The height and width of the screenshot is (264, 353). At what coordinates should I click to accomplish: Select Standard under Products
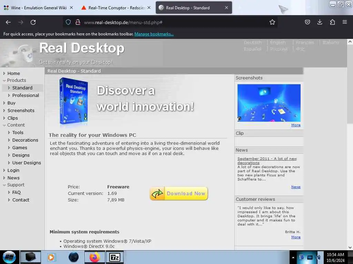point(22,88)
